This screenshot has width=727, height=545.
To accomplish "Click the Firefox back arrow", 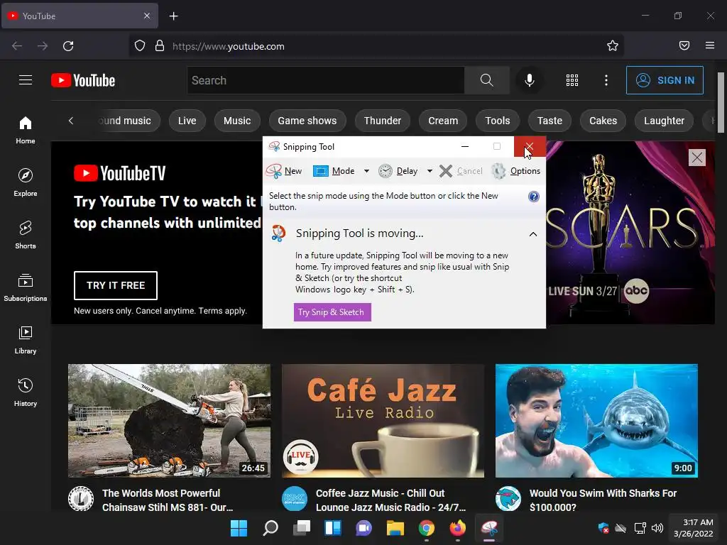I will click(17, 46).
